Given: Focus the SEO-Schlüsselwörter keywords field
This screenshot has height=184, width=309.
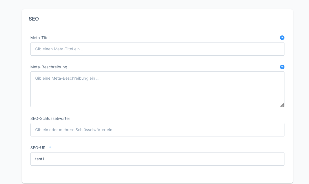Looking at the screenshot, I should click(157, 129).
